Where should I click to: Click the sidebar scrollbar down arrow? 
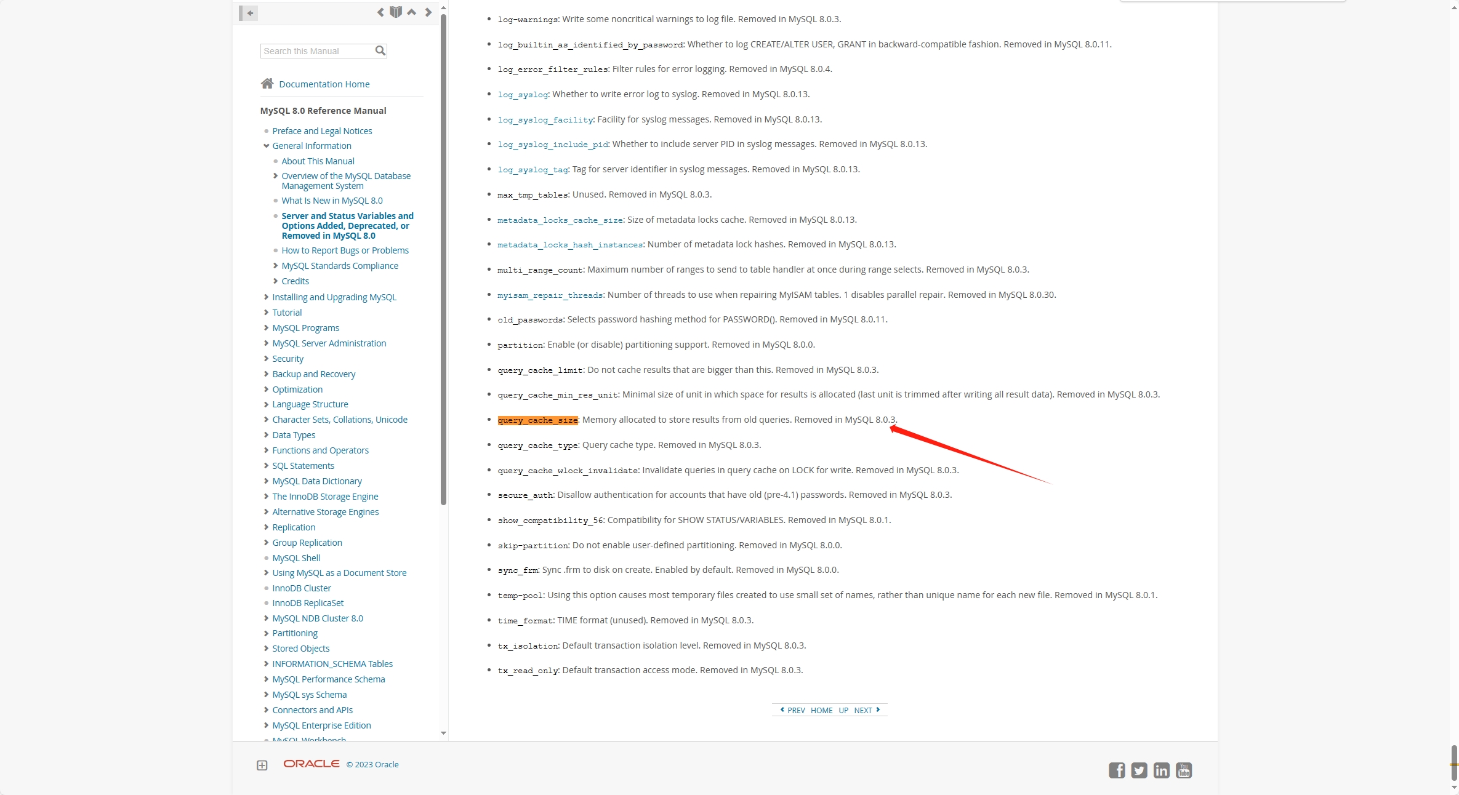[443, 733]
